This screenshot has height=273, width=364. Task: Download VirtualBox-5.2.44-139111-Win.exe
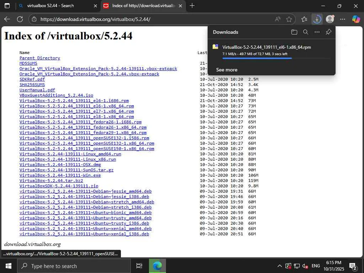[x=60, y=175]
